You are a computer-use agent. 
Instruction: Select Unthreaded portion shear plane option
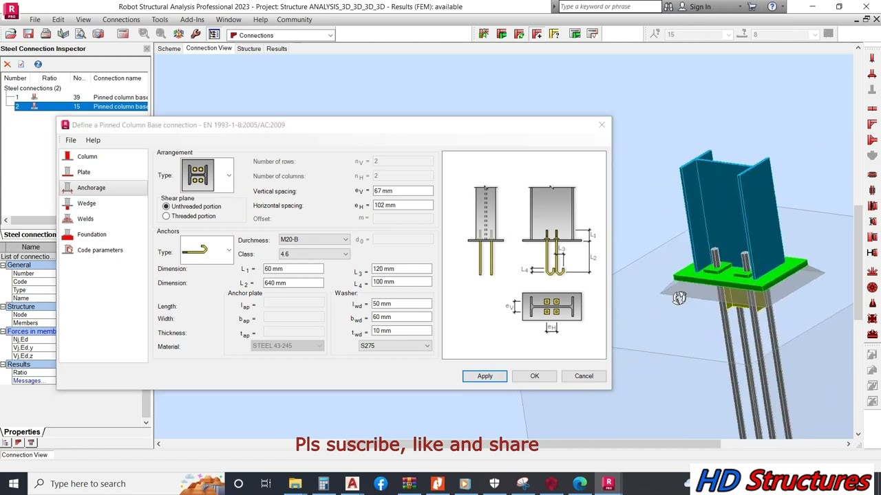click(192, 206)
